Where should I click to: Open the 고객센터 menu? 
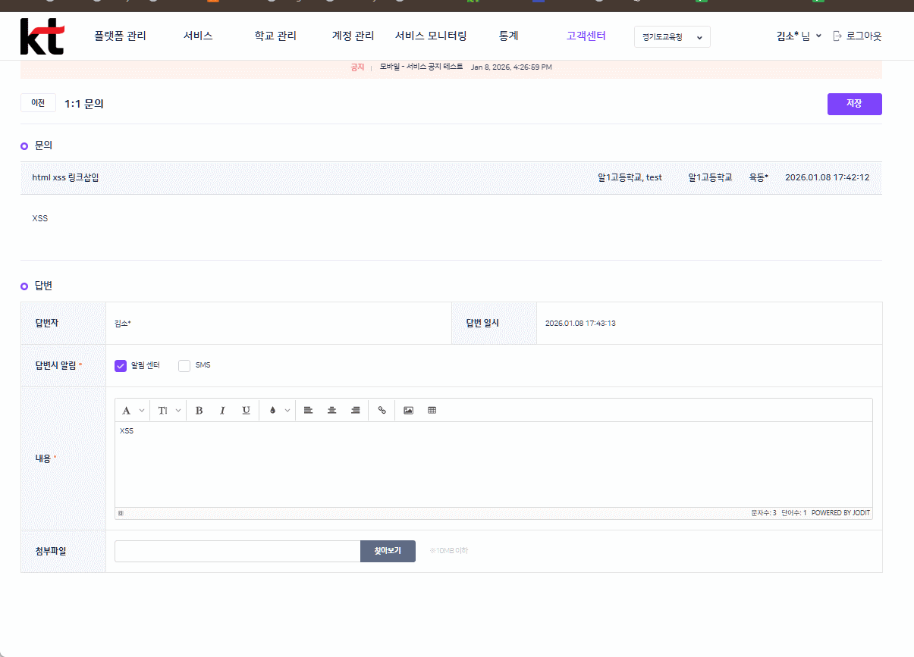click(x=586, y=36)
